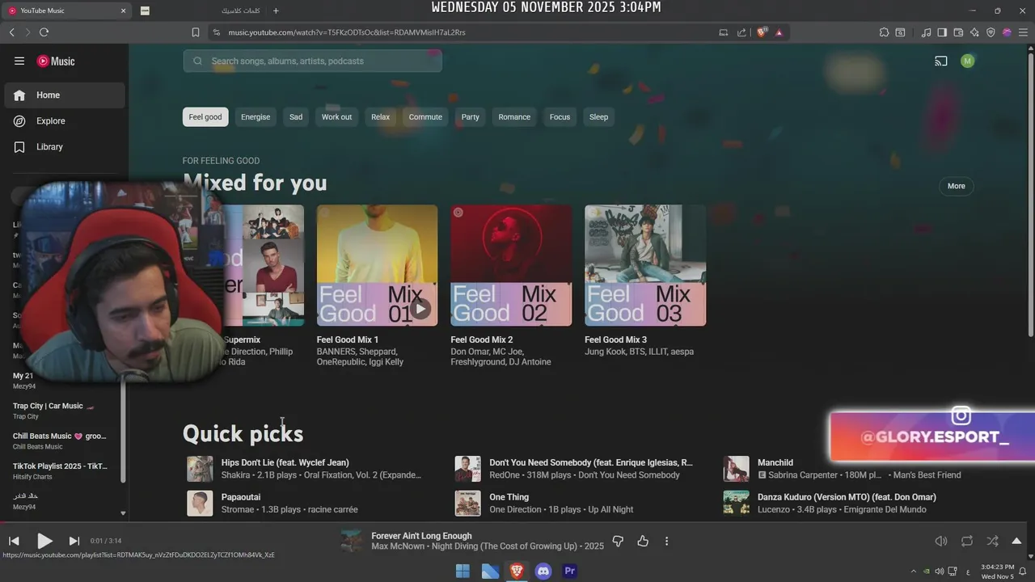Toggle shuffle in player bar
The height and width of the screenshot is (582, 1035).
(x=992, y=541)
